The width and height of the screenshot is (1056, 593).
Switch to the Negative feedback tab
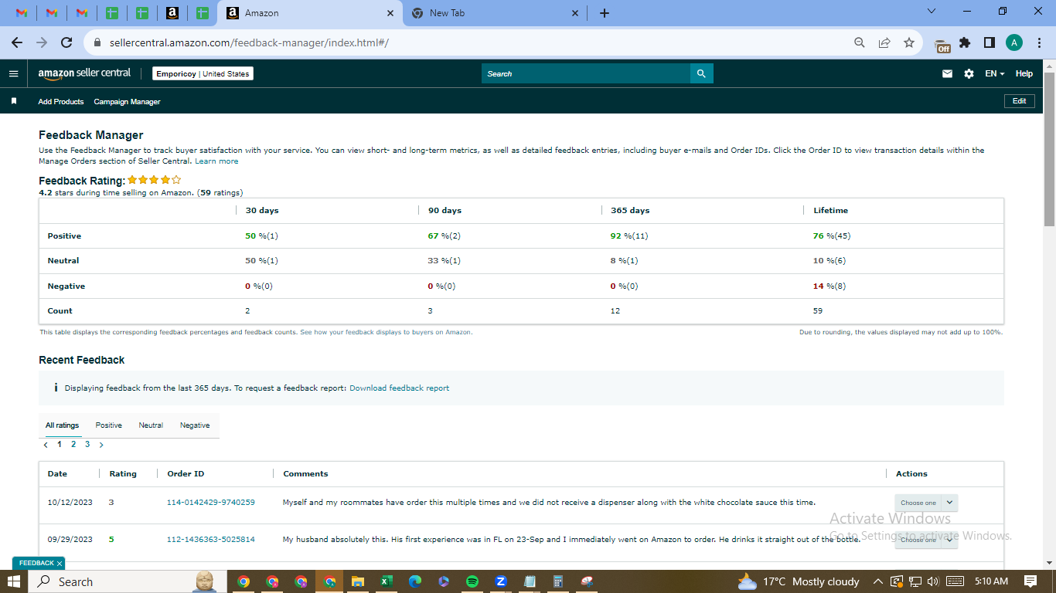[x=195, y=425]
